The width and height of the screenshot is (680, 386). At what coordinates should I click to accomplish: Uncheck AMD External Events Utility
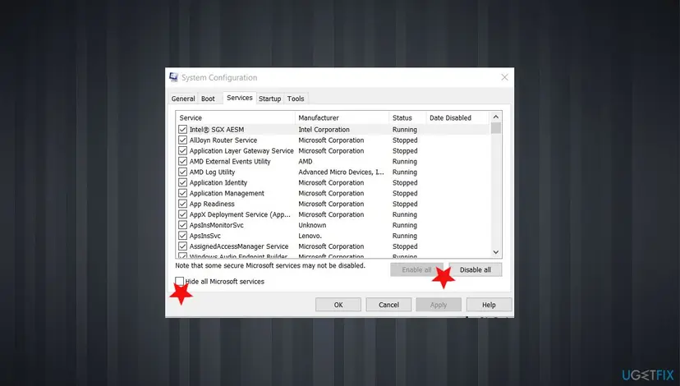pos(182,161)
